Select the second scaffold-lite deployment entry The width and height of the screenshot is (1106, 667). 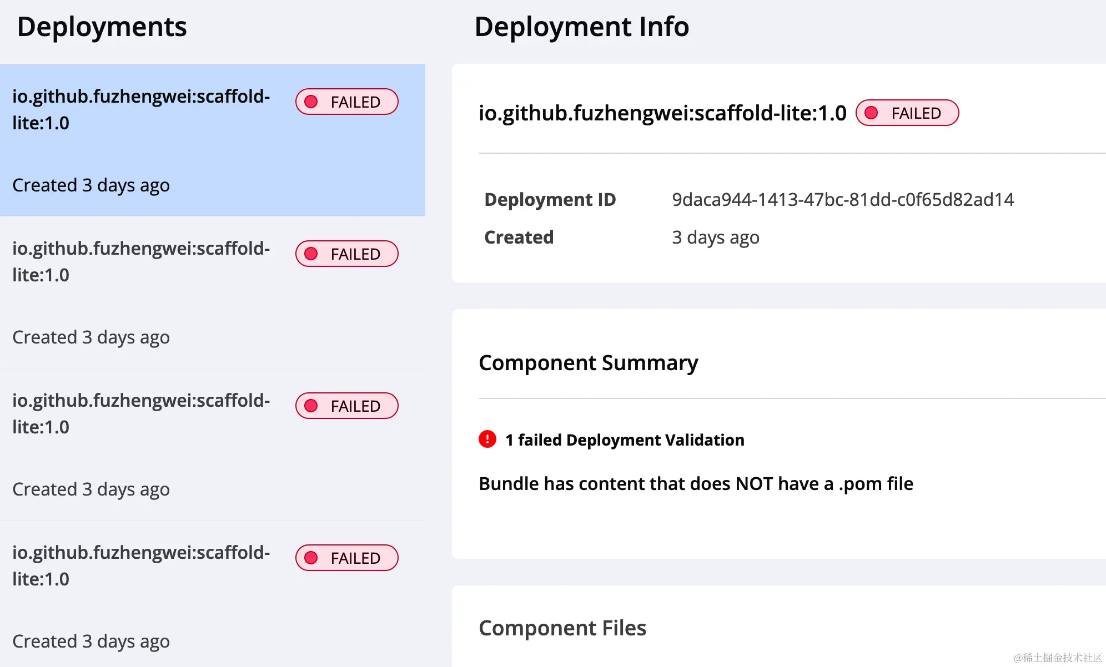tap(141, 261)
